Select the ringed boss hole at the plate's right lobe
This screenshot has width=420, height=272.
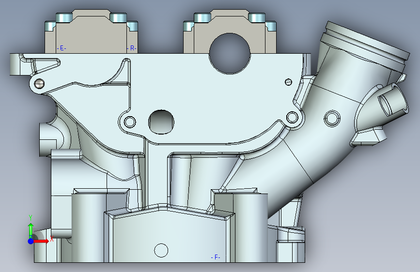[x=292, y=117]
